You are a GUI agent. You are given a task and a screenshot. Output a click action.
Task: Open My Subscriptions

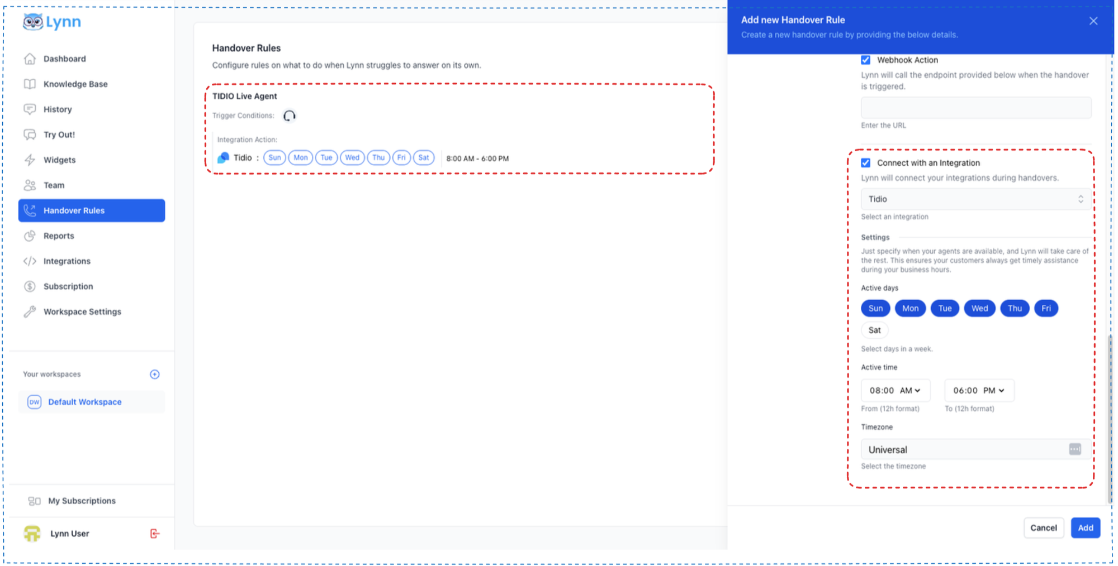pos(82,501)
